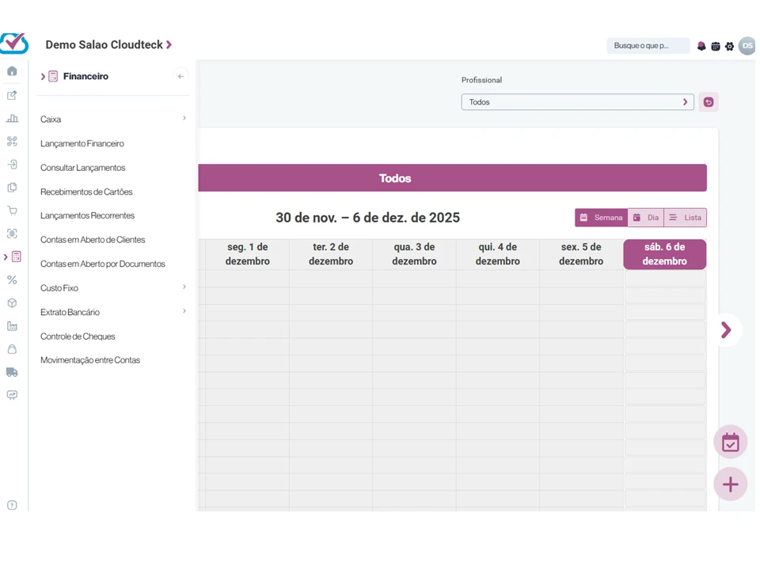Click the floating plus add button
Image resolution: width=760 pixels, height=570 pixels.
tap(730, 484)
